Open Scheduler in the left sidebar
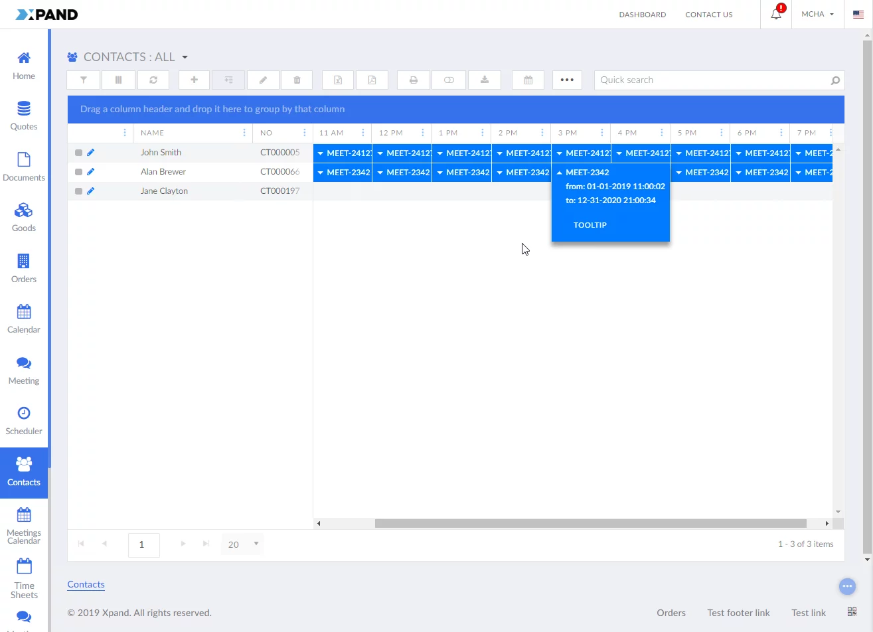Screen dimensions: 873x632 click(x=24, y=421)
